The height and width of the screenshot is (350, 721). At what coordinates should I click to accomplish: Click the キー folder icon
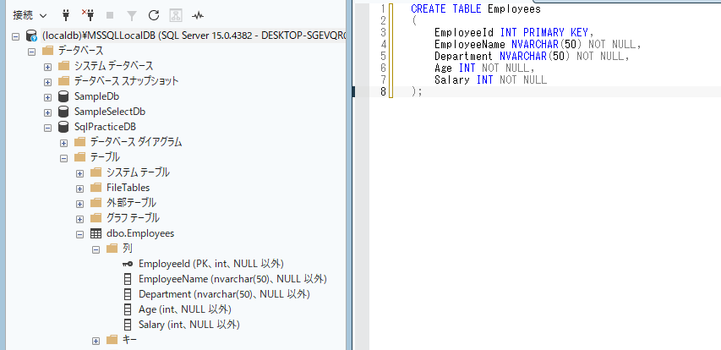click(112, 341)
